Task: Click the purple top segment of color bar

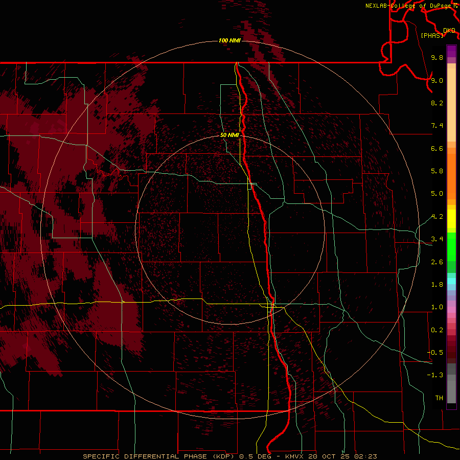Action: pos(451,51)
